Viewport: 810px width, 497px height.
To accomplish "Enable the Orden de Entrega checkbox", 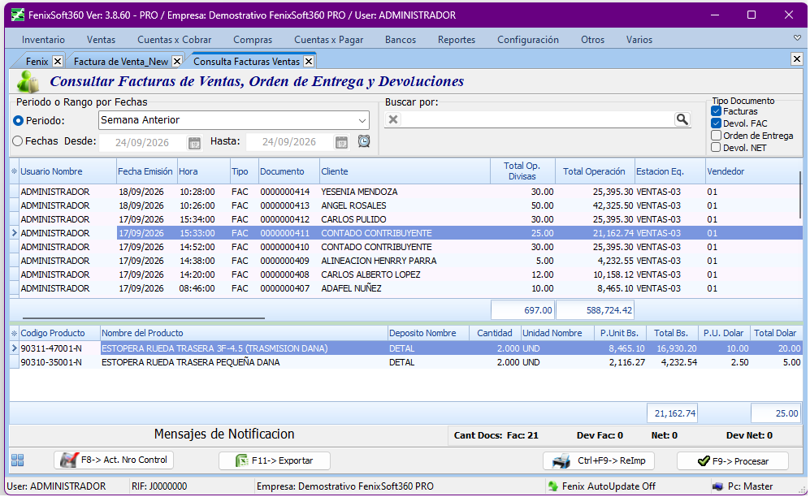I will (716, 136).
